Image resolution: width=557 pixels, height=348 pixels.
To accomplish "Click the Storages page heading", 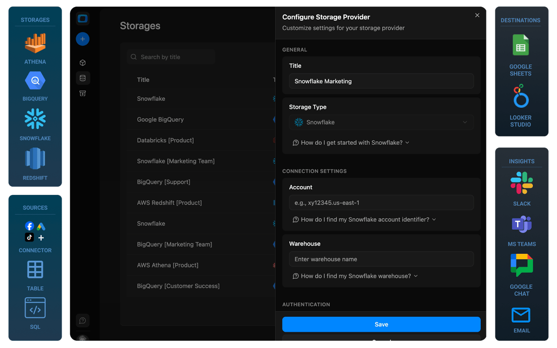I will click(140, 26).
